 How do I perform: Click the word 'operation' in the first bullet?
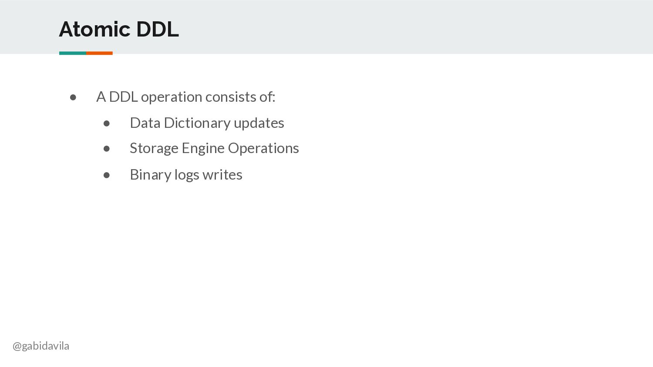coord(172,97)
